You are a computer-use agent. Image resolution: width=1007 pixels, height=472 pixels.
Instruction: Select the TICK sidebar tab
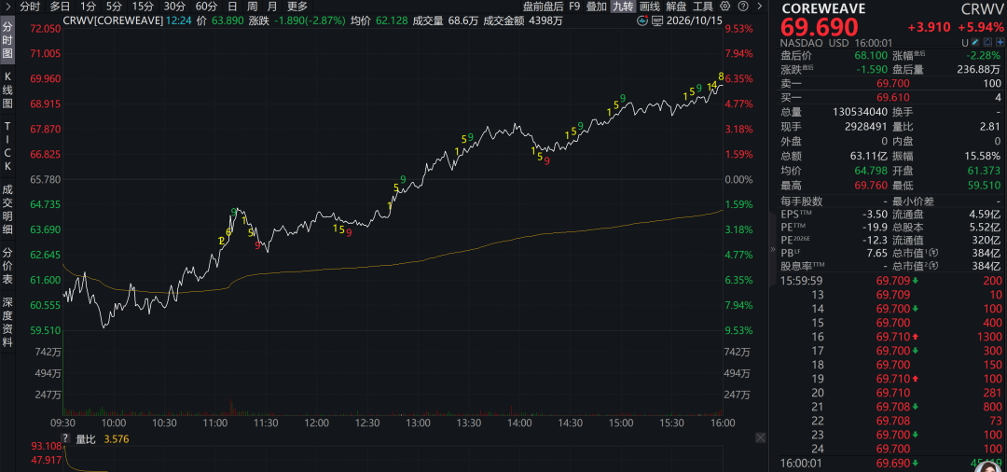coord(7,146)
